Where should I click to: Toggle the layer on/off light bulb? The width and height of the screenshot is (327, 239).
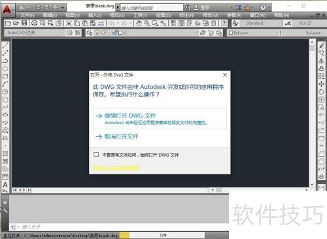point(97,33)
